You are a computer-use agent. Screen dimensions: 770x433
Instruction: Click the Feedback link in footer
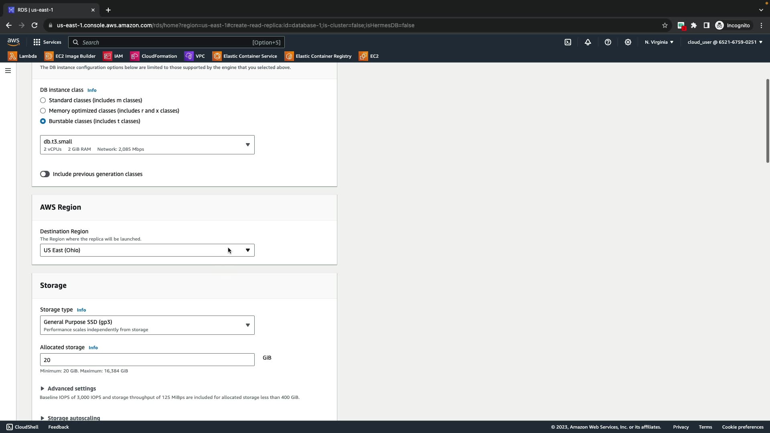pos(59,427)
